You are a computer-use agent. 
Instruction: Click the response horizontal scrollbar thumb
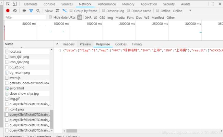(x=72, y=131)
